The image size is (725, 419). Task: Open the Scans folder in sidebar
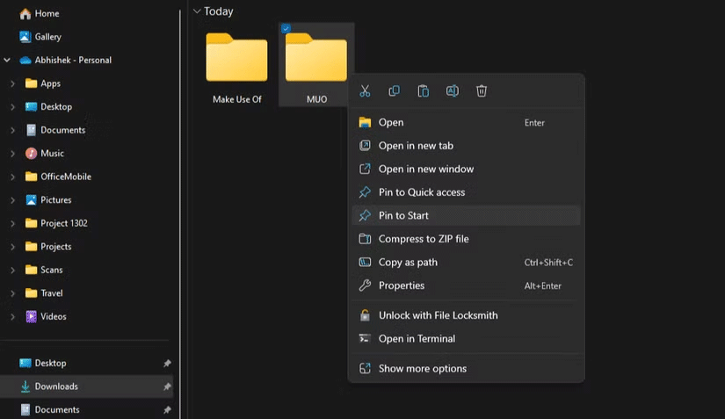tap(50, 270)
